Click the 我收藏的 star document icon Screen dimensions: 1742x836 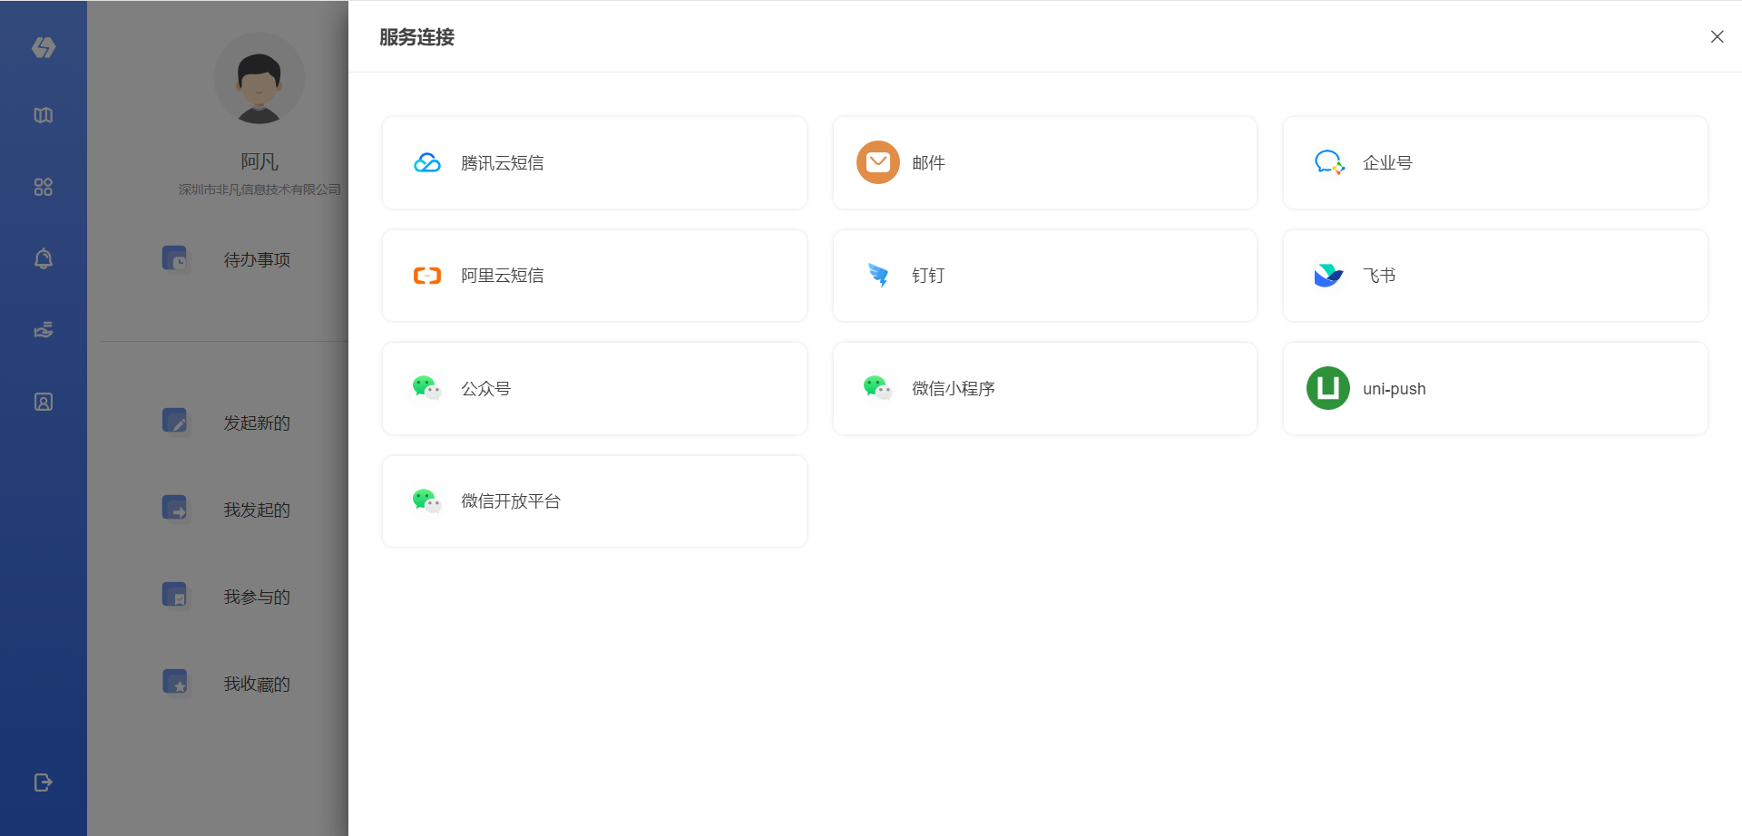[x=175, y=682]
